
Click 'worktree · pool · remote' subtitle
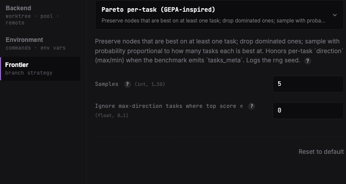32,19
